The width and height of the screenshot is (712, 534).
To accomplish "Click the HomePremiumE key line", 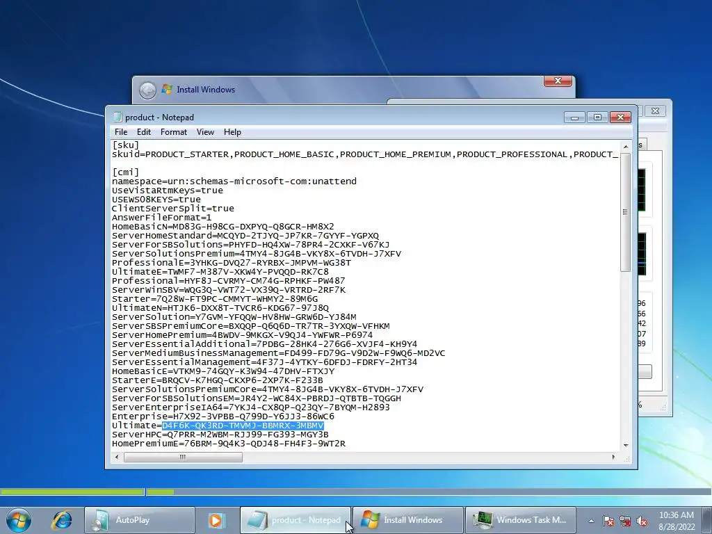I will pyautogui.click(x=229, y=444).
